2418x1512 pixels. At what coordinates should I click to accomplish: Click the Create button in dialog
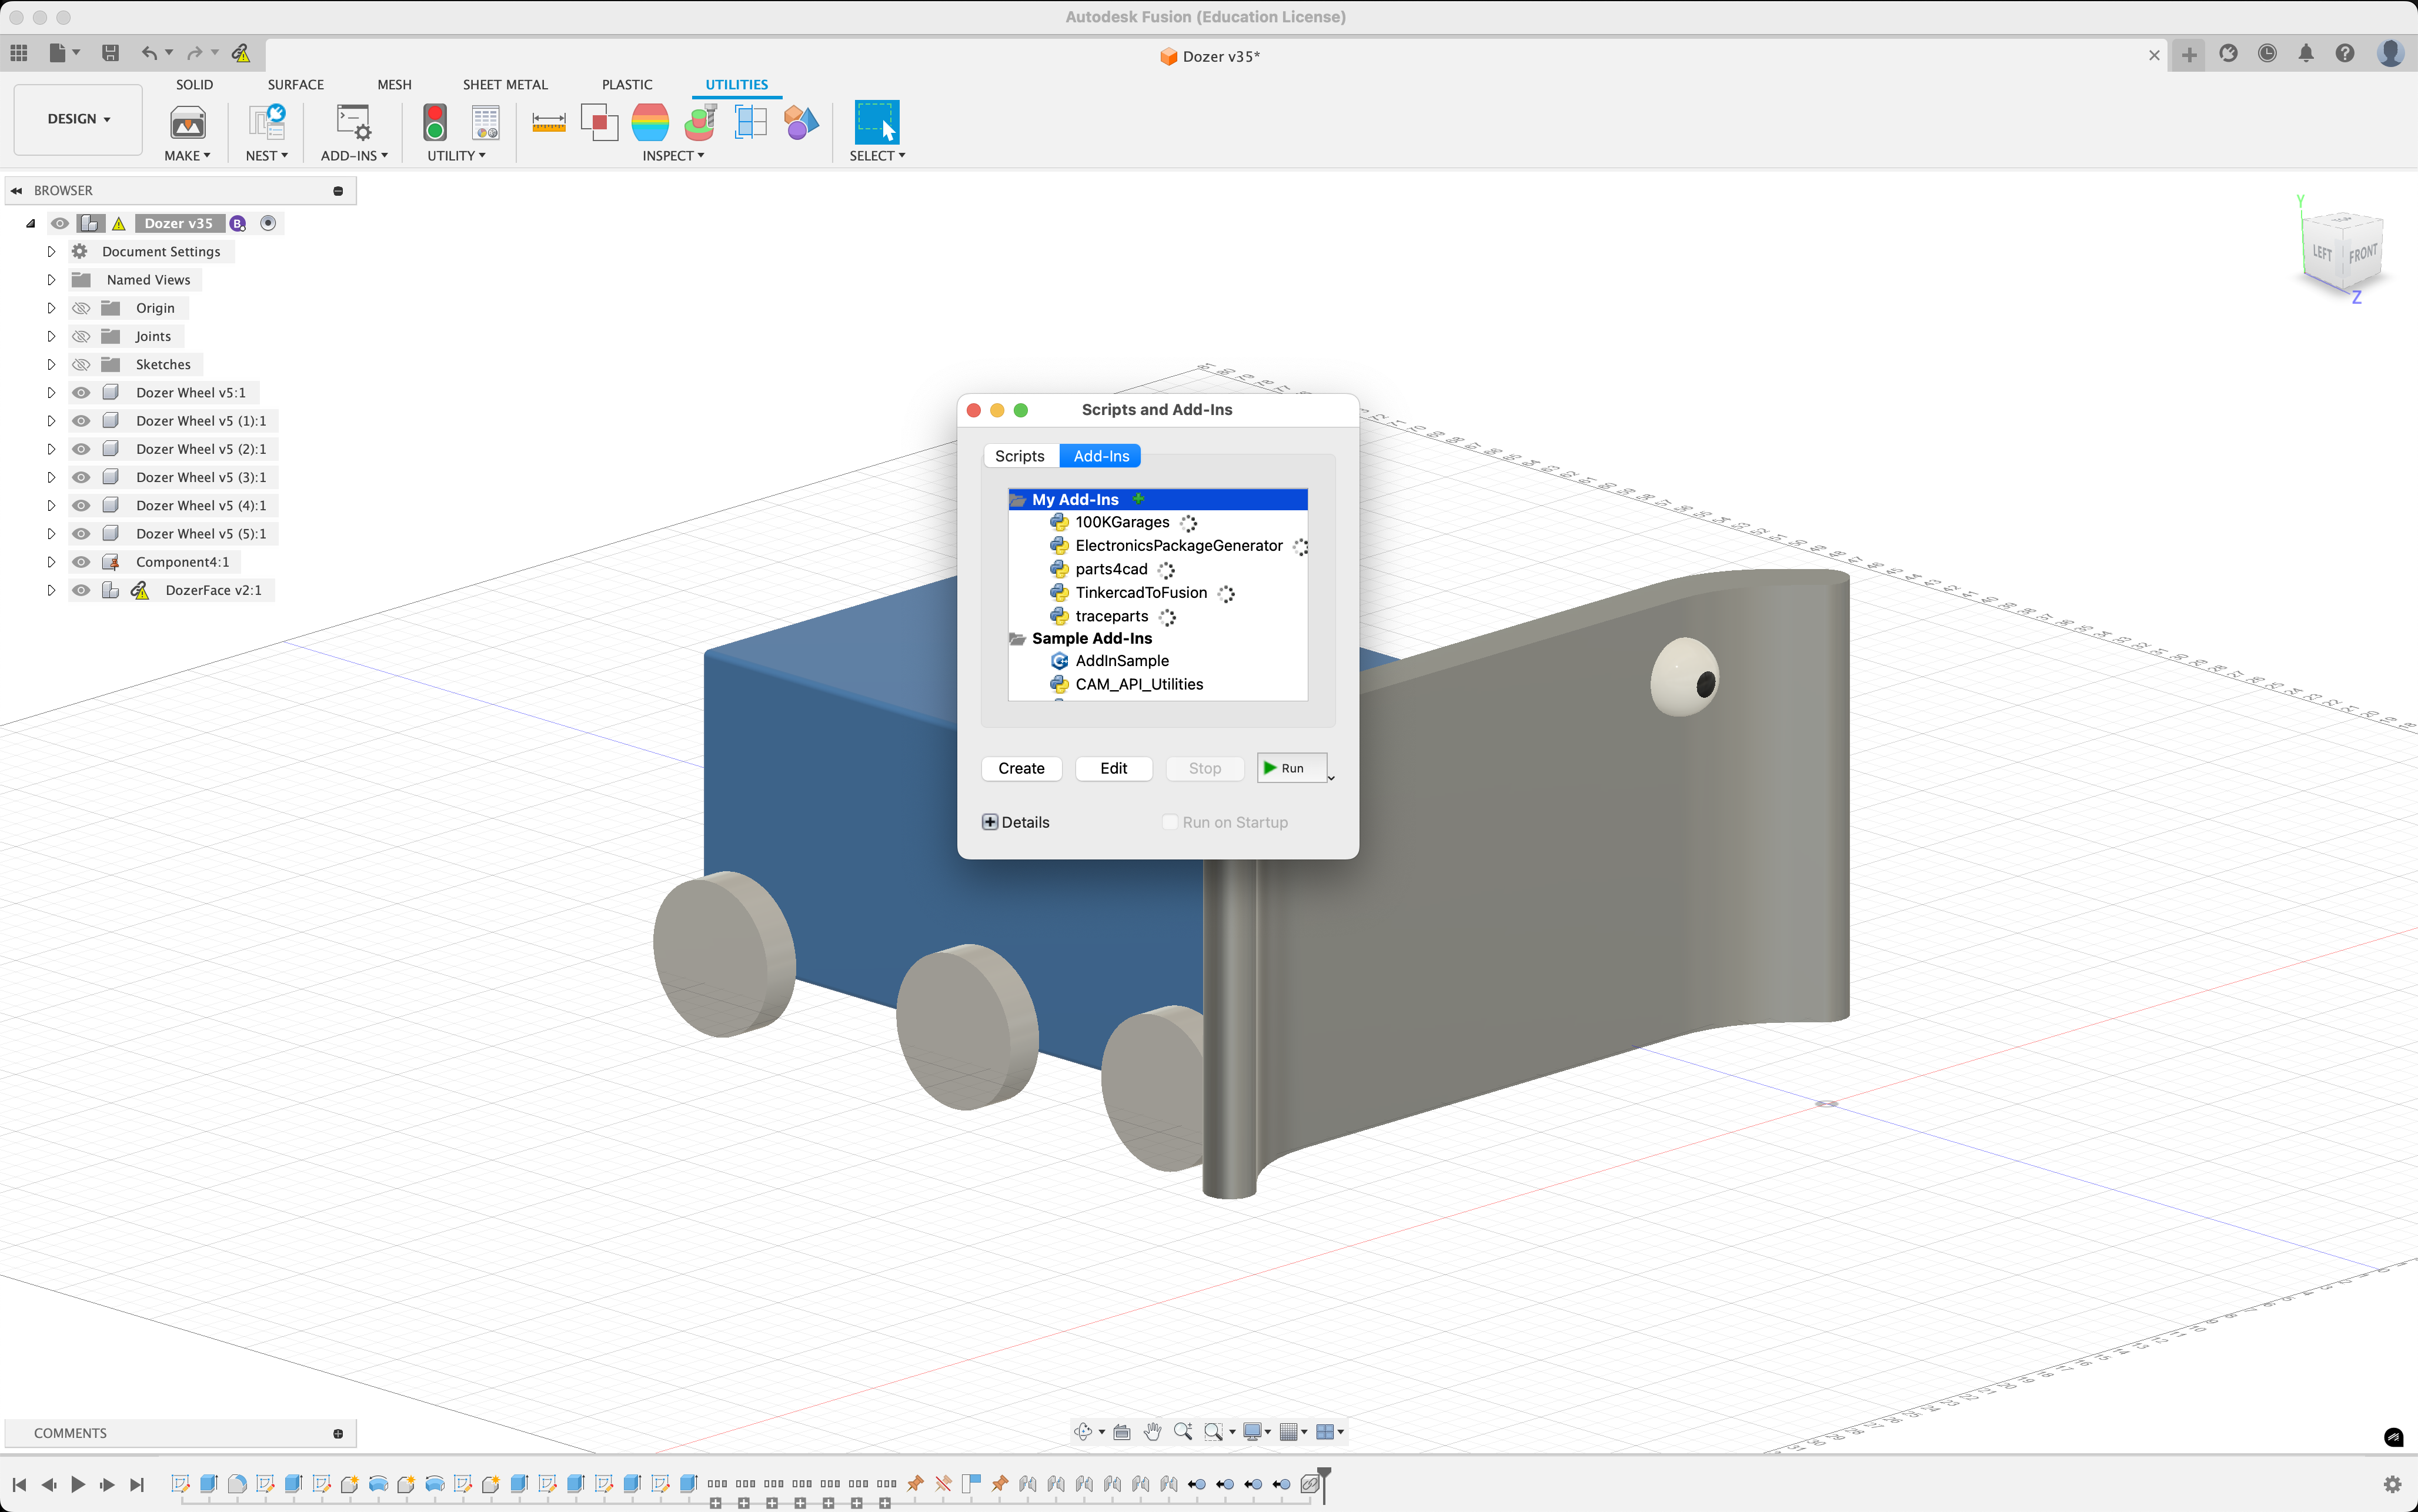click(x=1021, y=768)
